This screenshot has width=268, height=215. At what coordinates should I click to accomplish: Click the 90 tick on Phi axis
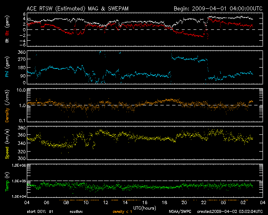coord(23,76)
